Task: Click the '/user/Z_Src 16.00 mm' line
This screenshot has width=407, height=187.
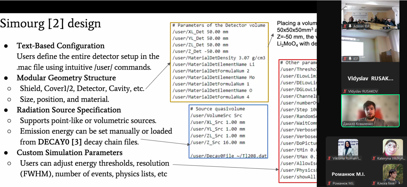Action: [217, 142]
